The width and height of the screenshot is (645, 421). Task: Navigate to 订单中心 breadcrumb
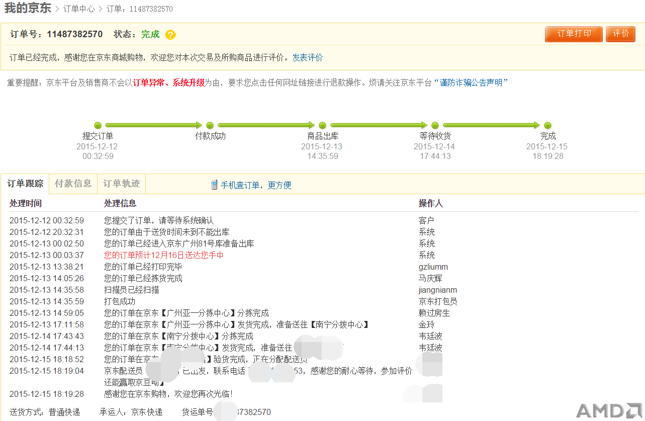pos(79,9)
